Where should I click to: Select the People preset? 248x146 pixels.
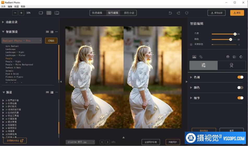pos(9,58)
